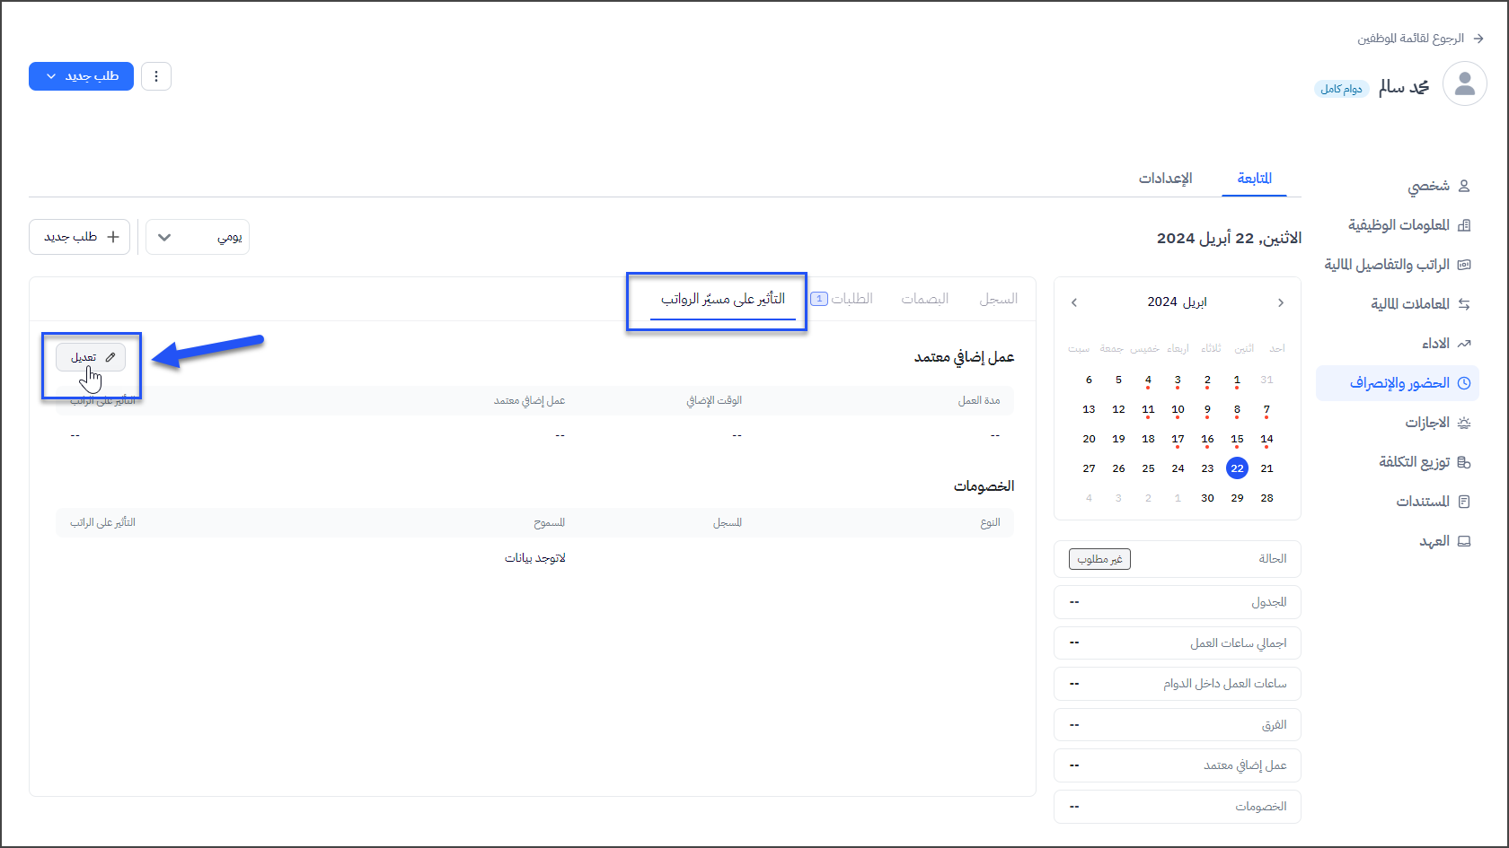Image resolution: width=1509 pixels, height=848 pixels.
Task: Expand the يومي view dropdown
Action: click(x=198, y=238)
